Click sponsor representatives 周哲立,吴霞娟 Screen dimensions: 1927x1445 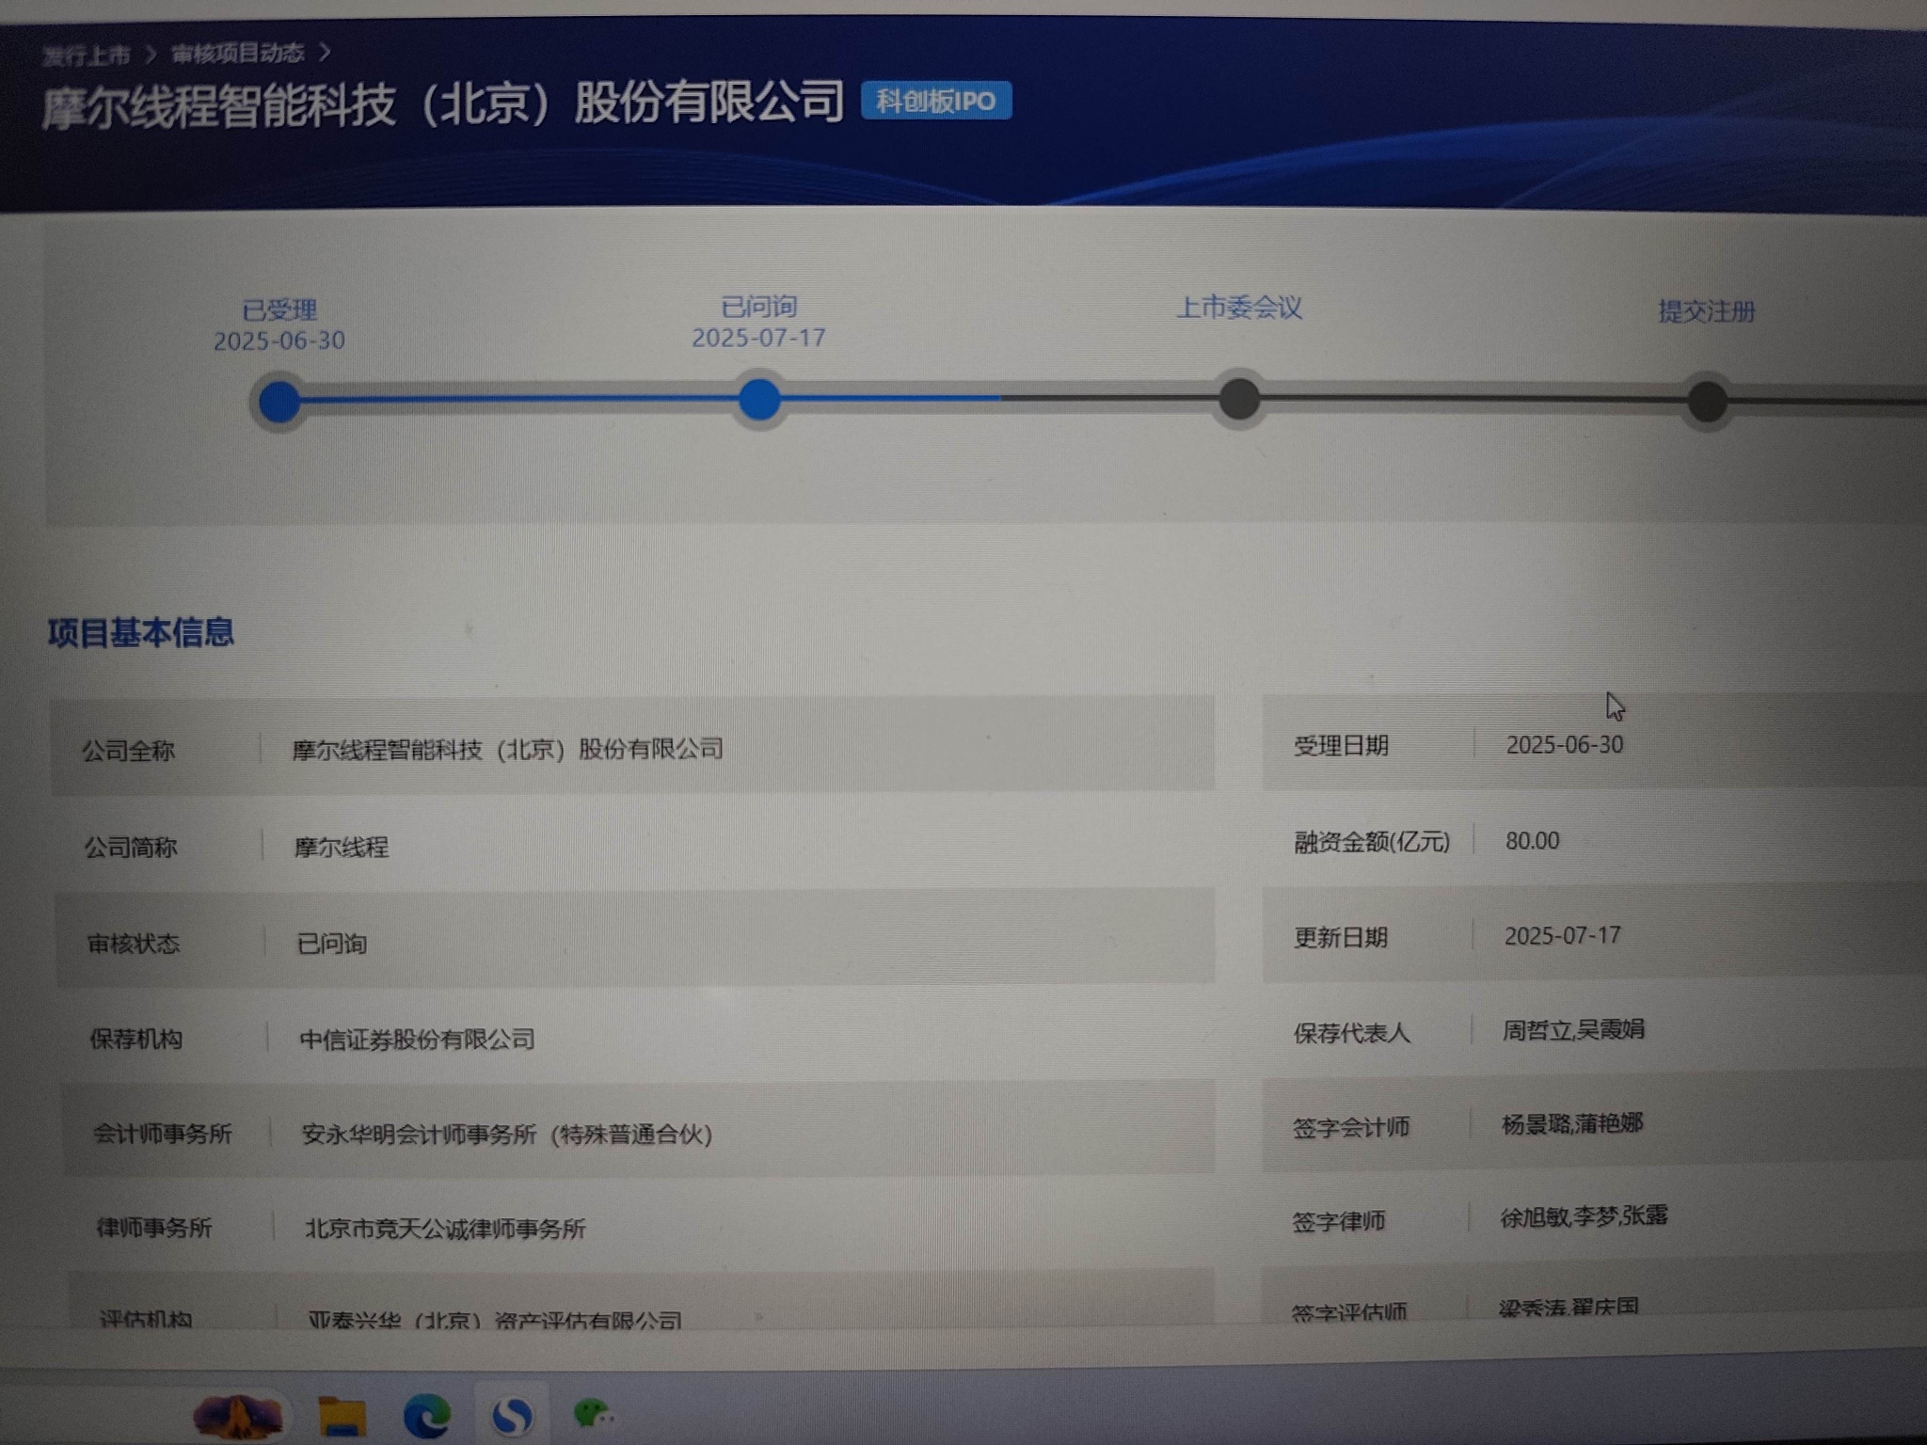[x=1573, y=1030]
